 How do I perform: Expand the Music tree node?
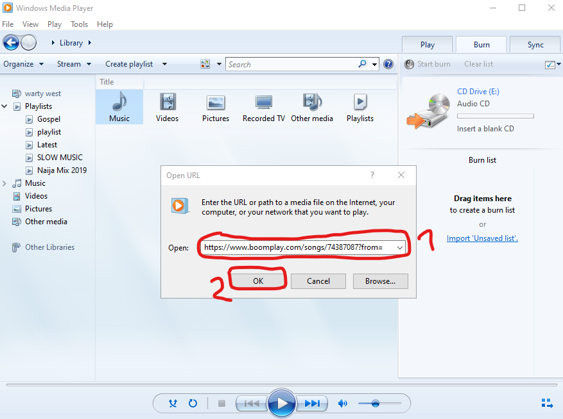point(4,183)
